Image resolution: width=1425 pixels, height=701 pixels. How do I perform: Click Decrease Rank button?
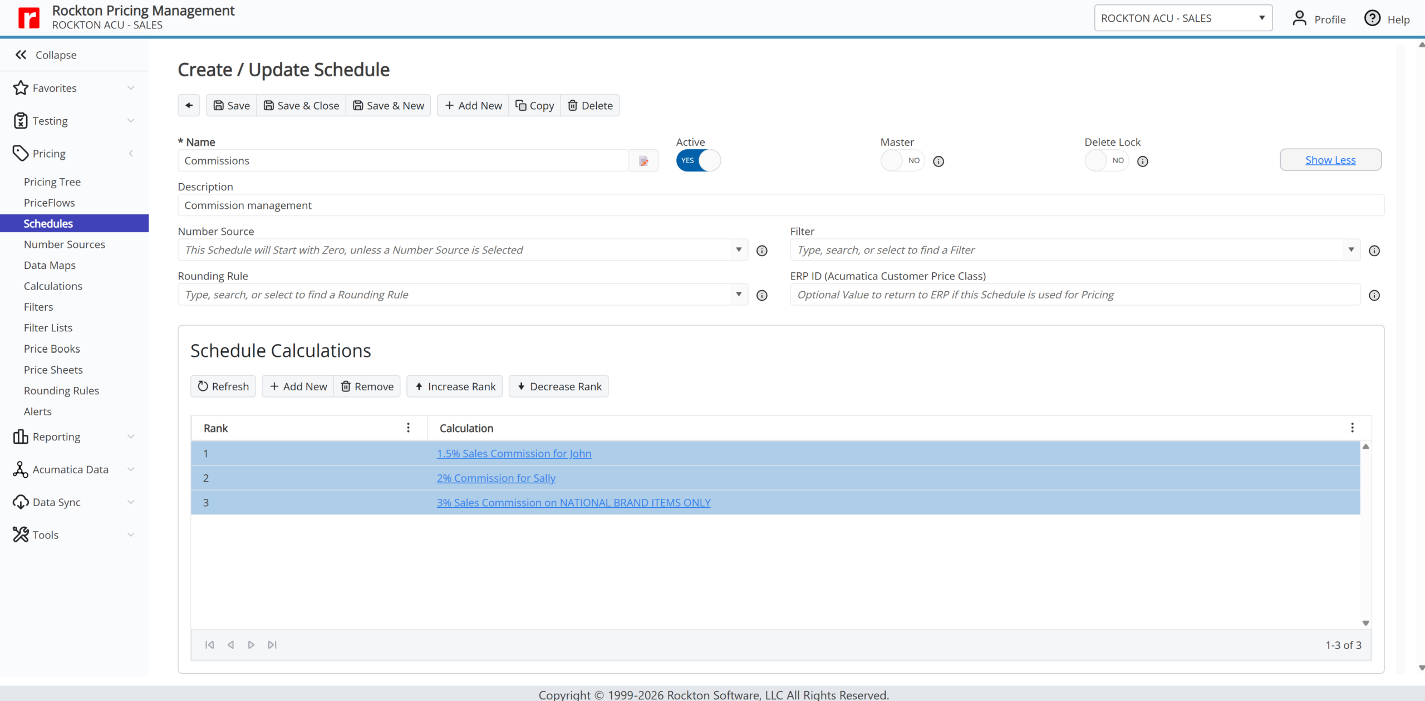coord(559,386)
